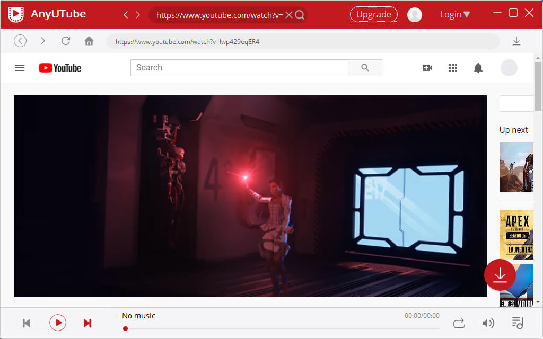This screenshot has height=339, width=543.
Task: Open downloads via the toolbar download icon
Action: (x=516, y=41)
